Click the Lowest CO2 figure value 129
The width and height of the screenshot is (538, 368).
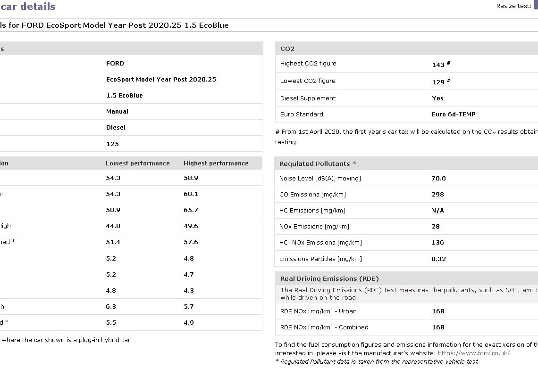click(438, 82)
